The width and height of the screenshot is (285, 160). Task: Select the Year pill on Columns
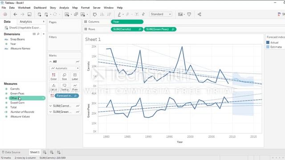127,22
